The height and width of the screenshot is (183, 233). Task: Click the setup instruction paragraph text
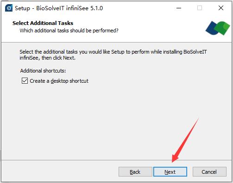[x=113, y=55]
